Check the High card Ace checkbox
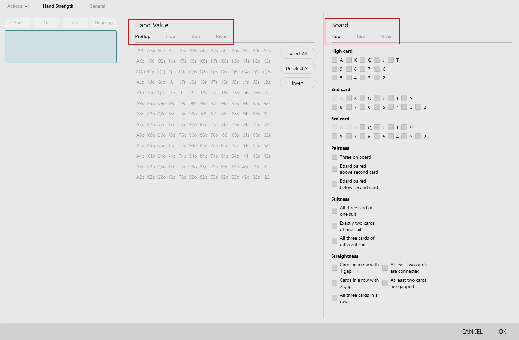The image size is (519, 340). (334, 60)
